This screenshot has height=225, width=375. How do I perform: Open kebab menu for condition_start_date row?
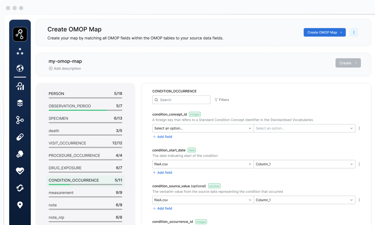[x=359, y=164]
